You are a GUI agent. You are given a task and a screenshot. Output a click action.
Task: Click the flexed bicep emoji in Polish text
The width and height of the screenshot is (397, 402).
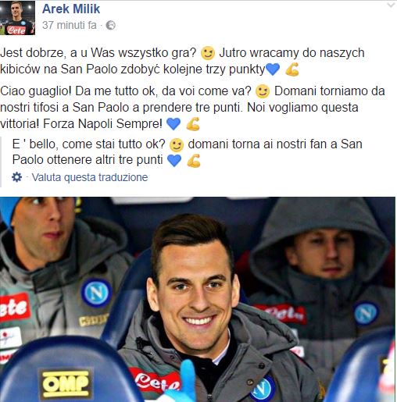[x=292, y=69]
